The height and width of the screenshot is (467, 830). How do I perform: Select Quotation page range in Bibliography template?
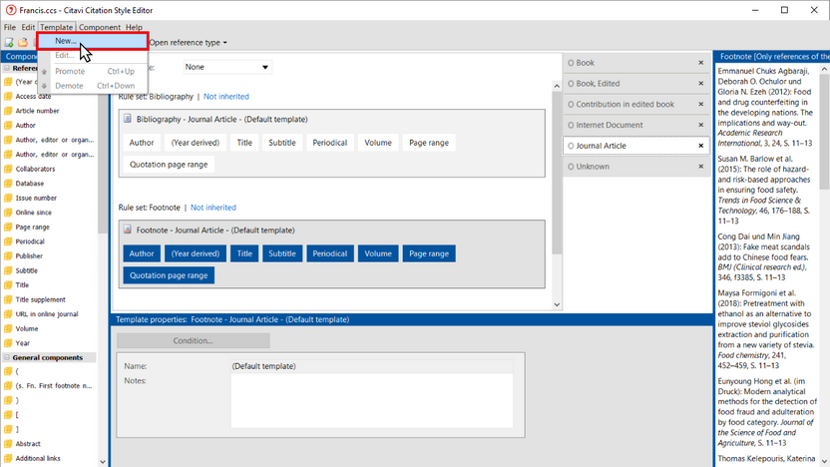point(169,165)
